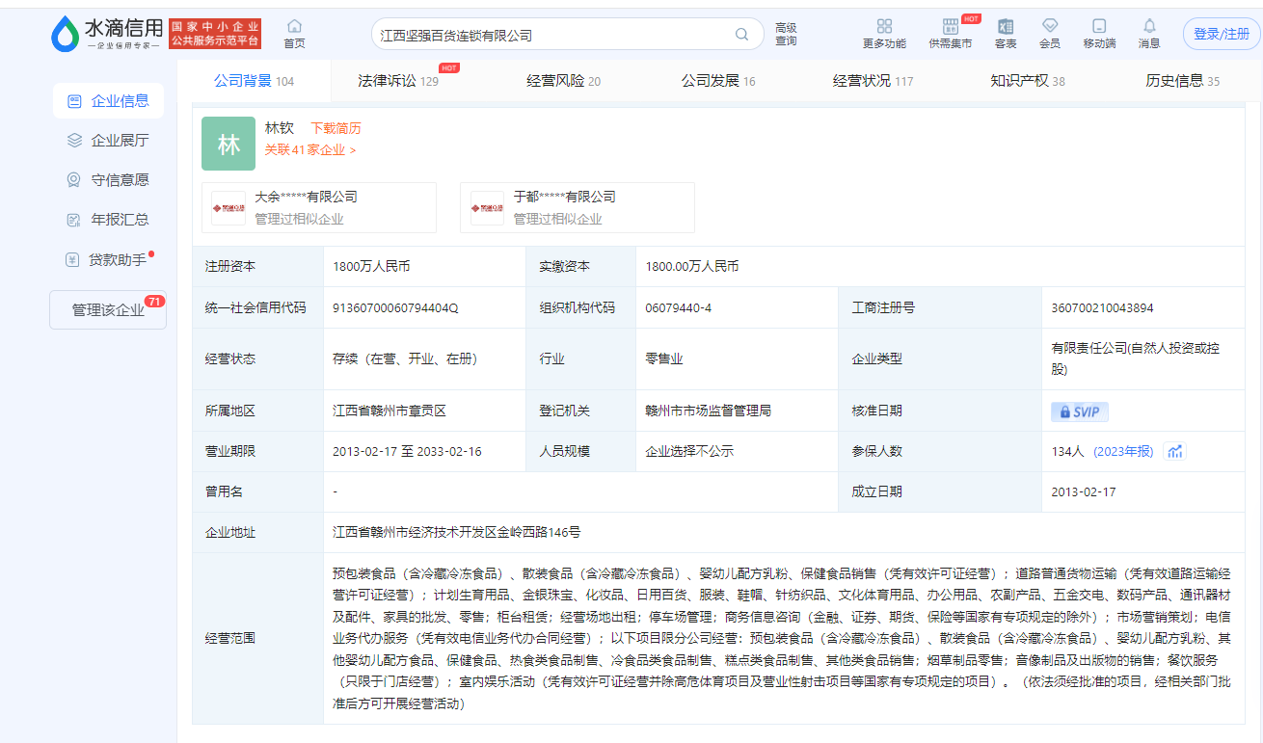Click credit code 91360700060794404Q

395,308
